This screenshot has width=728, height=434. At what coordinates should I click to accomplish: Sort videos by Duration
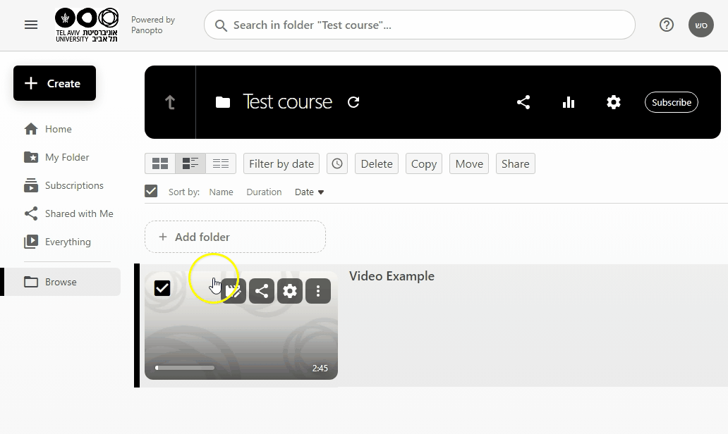(264, 192)
